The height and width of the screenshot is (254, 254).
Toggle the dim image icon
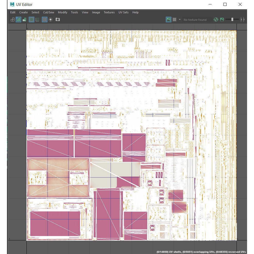pyautogui.click(x=222, y=19)
